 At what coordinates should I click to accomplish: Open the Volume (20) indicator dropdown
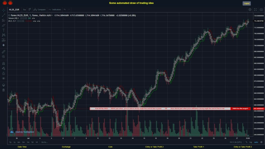click(x=18, y=18)
